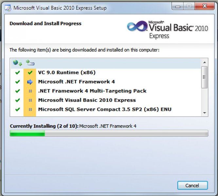218x196 pixels.
Task: Click the setup icon in the title bar
Action: 8,8
